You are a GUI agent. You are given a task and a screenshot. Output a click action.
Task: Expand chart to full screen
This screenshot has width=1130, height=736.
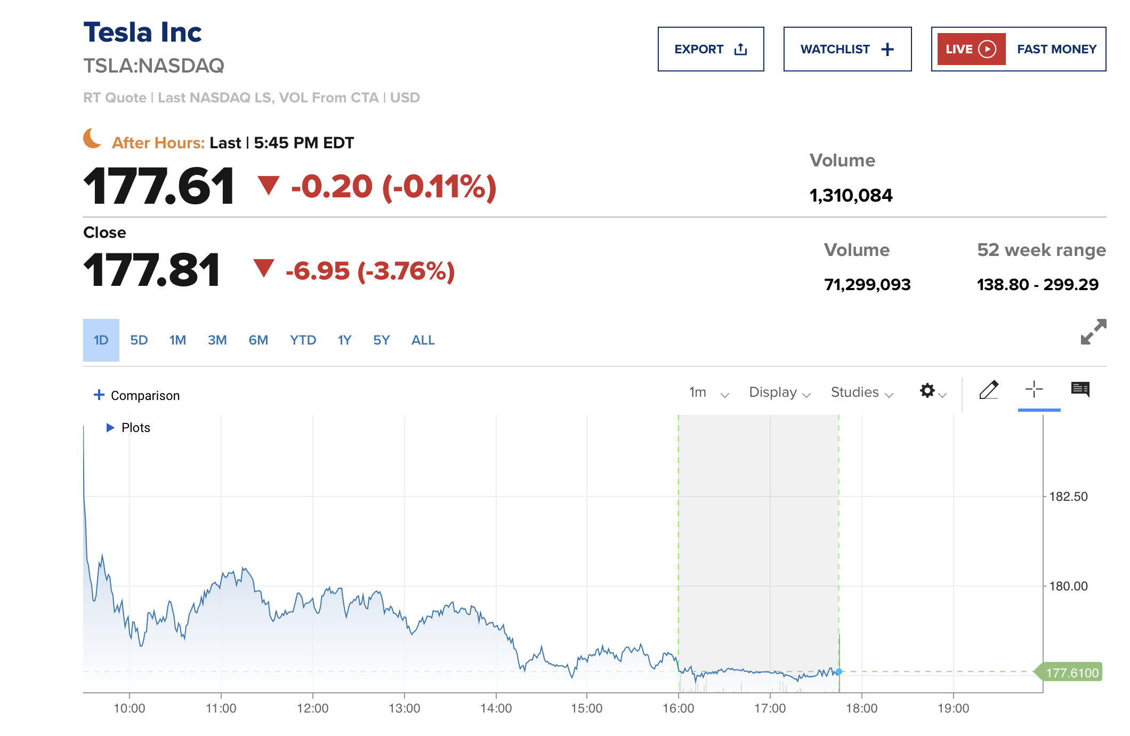click(1093, 332)
